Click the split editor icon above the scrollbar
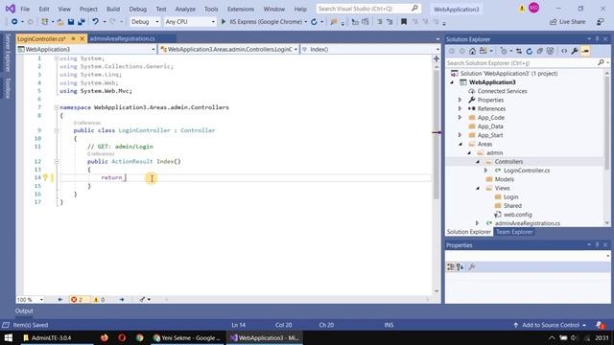Image resolution: width=614 pixels, height=345 pixels. pos(437,58)
